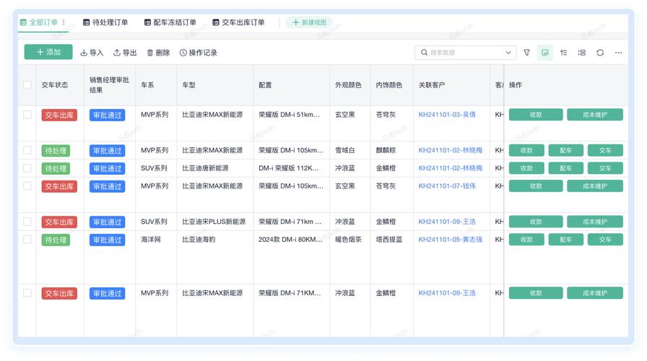Check the 比亚迪宋PLUS新能源 row
Screen dimensions: 647x361
27,222
